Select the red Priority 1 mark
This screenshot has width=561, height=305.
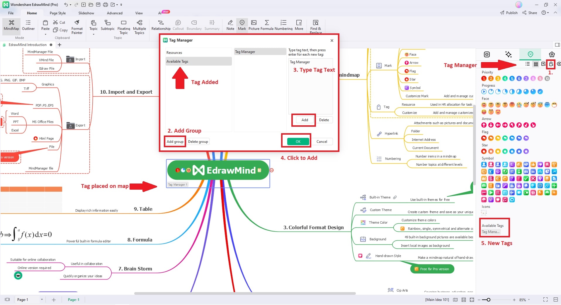pyautogui.click(x=484, y=78)
